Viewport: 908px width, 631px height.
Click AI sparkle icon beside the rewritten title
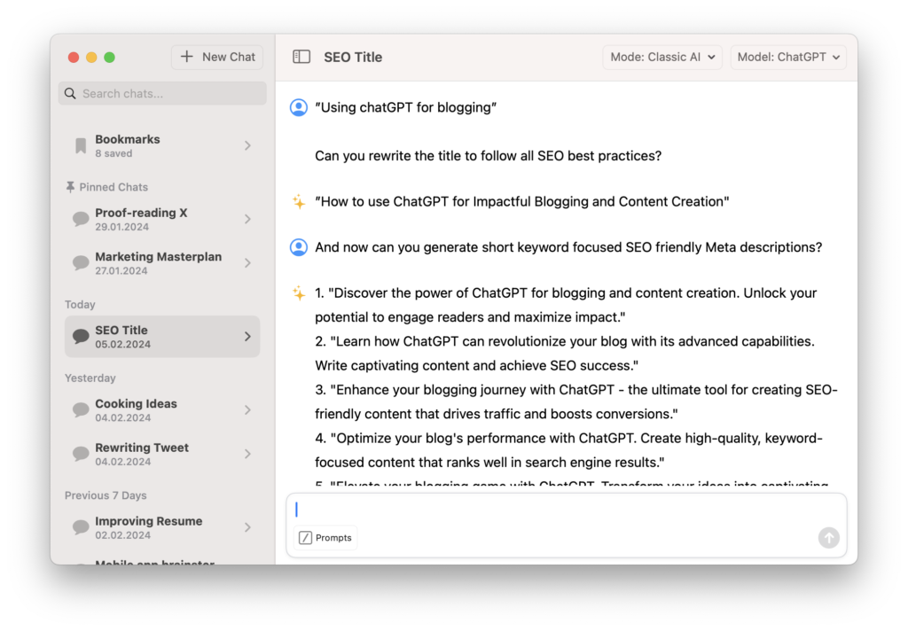click(299, 201)
